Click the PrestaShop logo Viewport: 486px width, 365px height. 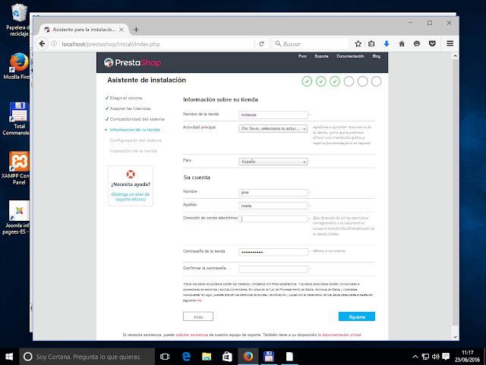pos(132,62)
